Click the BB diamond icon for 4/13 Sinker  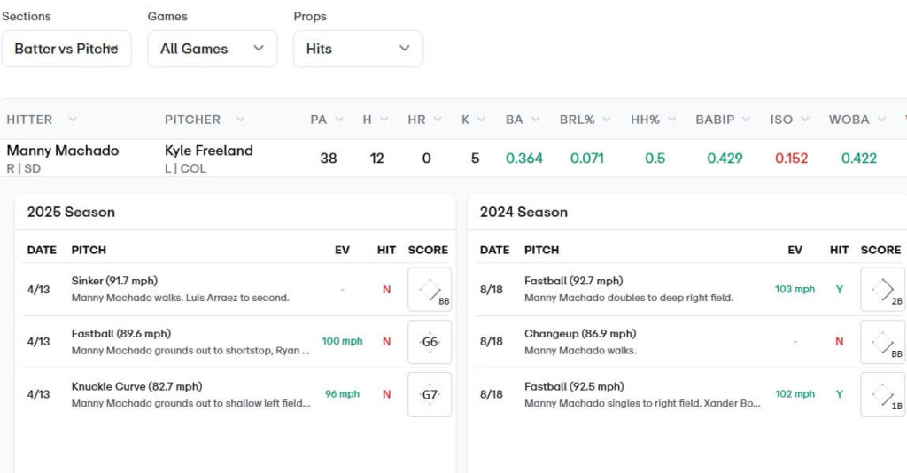click(430, 290)
